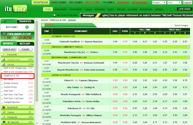The width and height of the screenshot is (193, 125).
Task: Click the Financials chart icon
Action: click(x=4, y=117)
